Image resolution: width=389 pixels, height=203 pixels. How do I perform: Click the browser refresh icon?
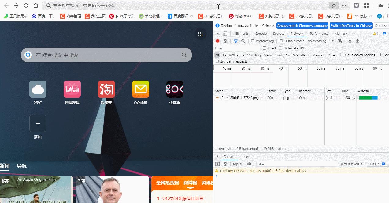(26, 5)
